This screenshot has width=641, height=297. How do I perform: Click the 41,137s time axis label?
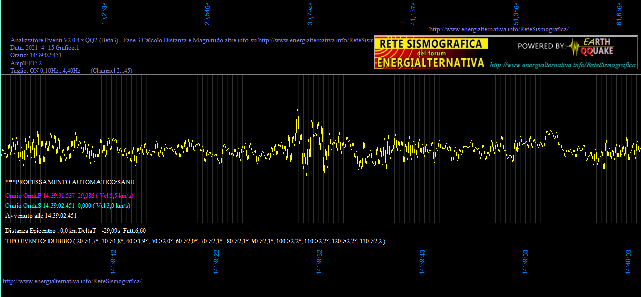click(x=413, y=14)
